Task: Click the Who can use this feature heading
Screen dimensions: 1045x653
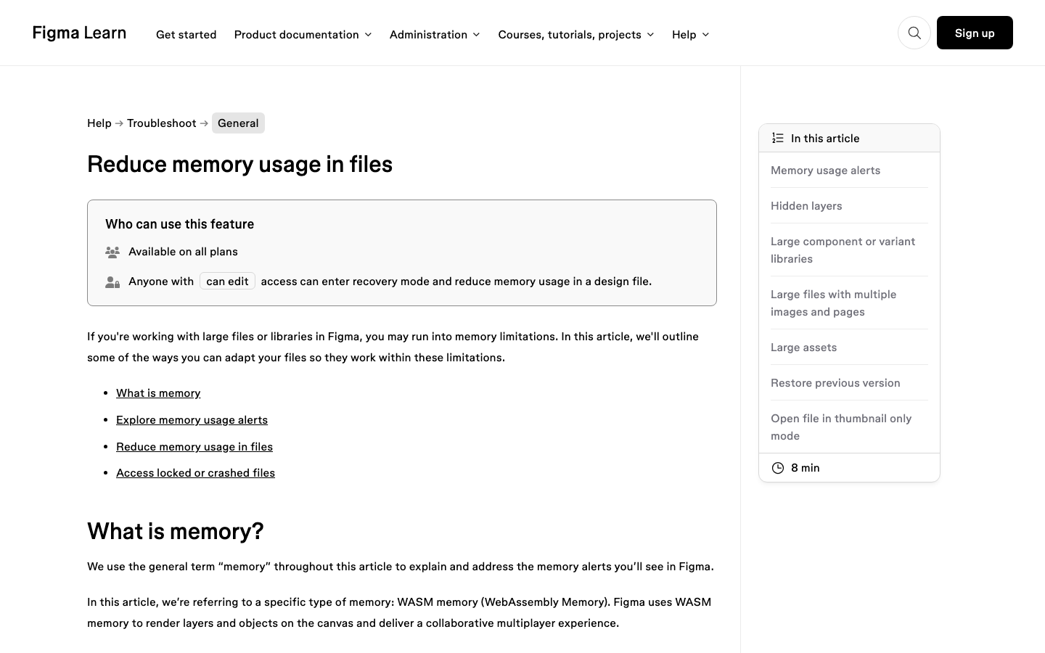Action: [179, 224]
